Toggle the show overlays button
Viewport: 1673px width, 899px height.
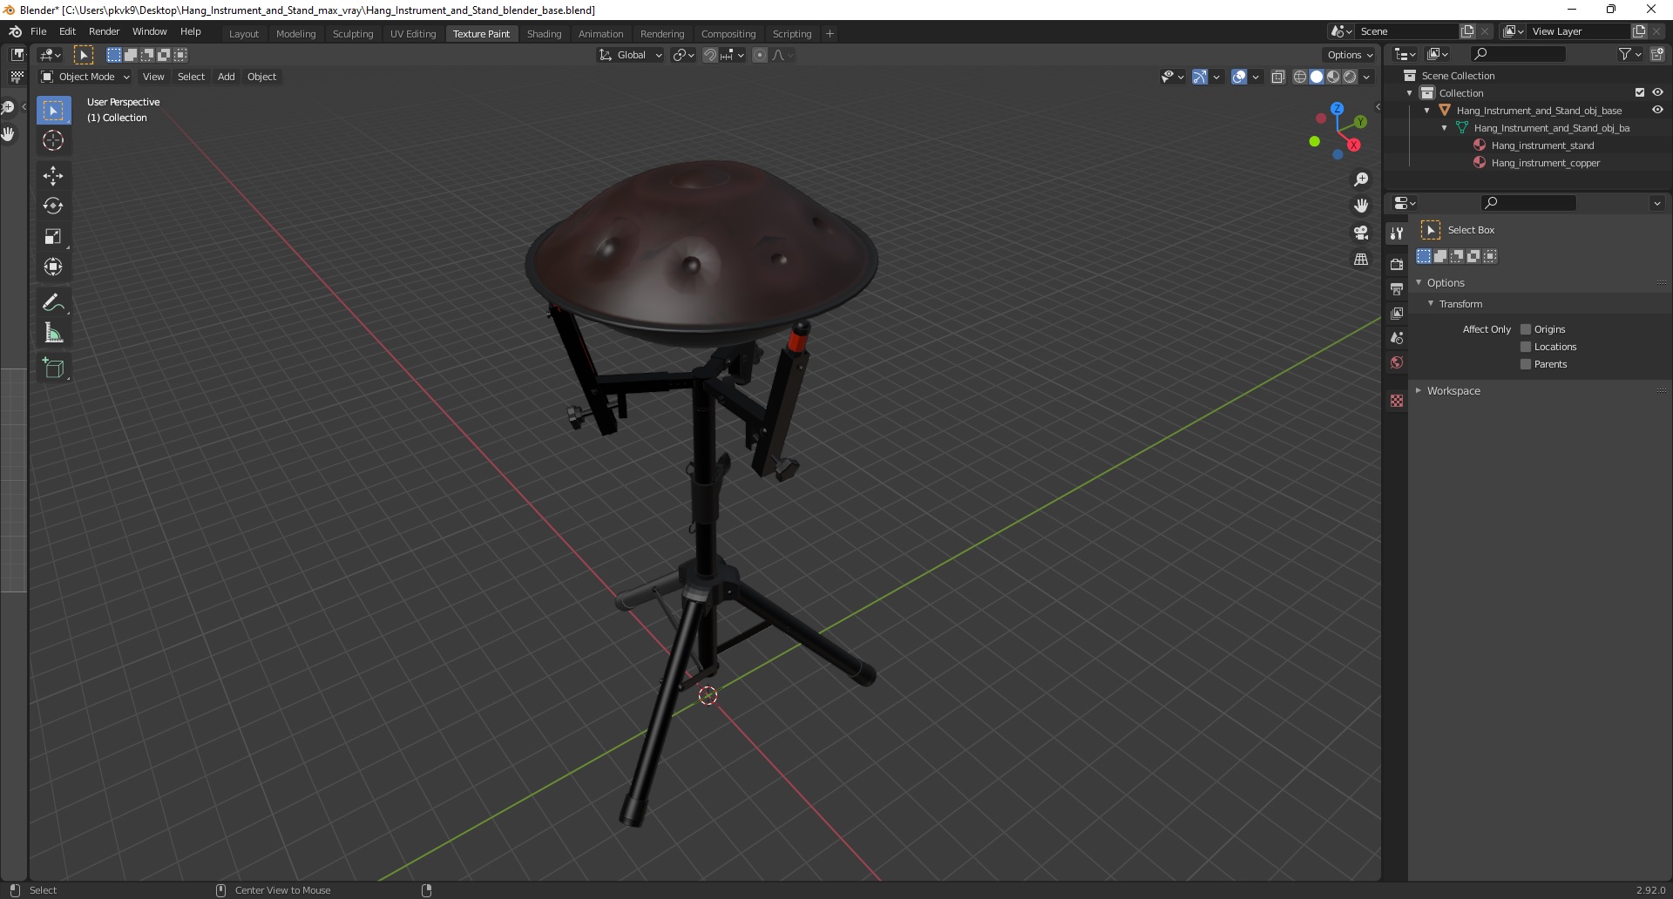[1239, 77]
